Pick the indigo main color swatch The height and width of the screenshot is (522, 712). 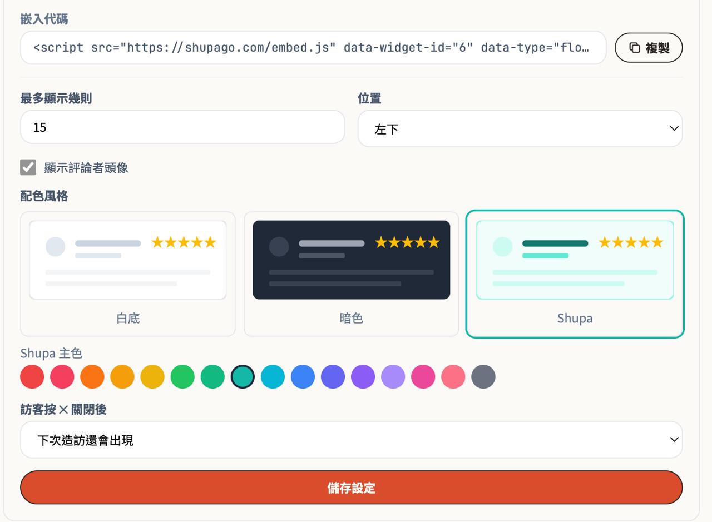tap(333, 377)
